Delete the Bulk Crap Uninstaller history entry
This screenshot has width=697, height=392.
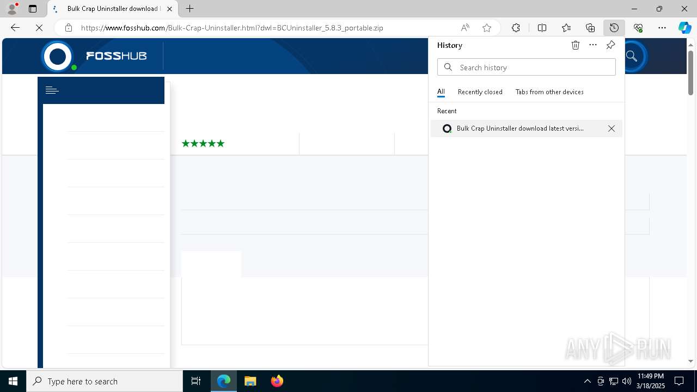612,128
